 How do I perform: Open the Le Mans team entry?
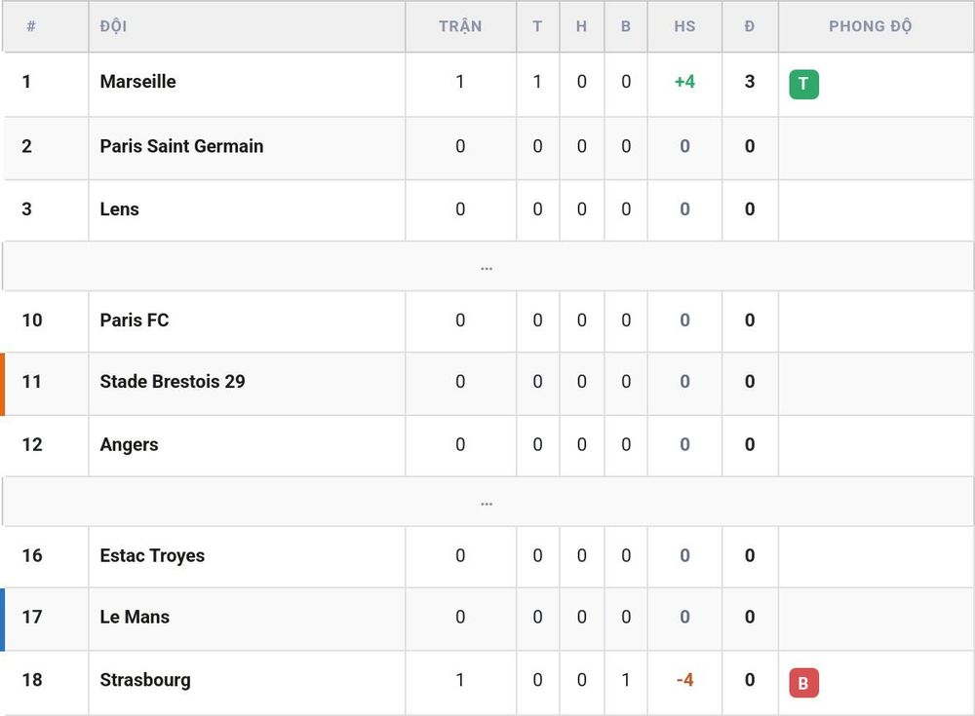point(135,617)
